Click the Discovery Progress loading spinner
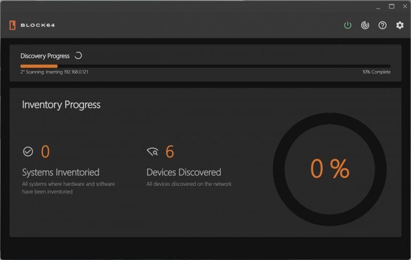 78,56
